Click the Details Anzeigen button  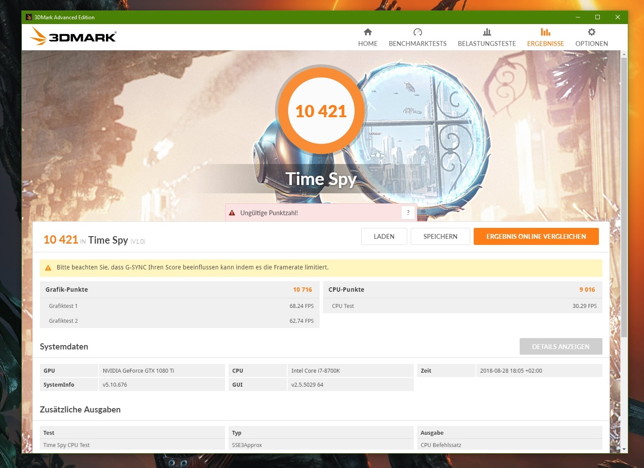[561, 346]
